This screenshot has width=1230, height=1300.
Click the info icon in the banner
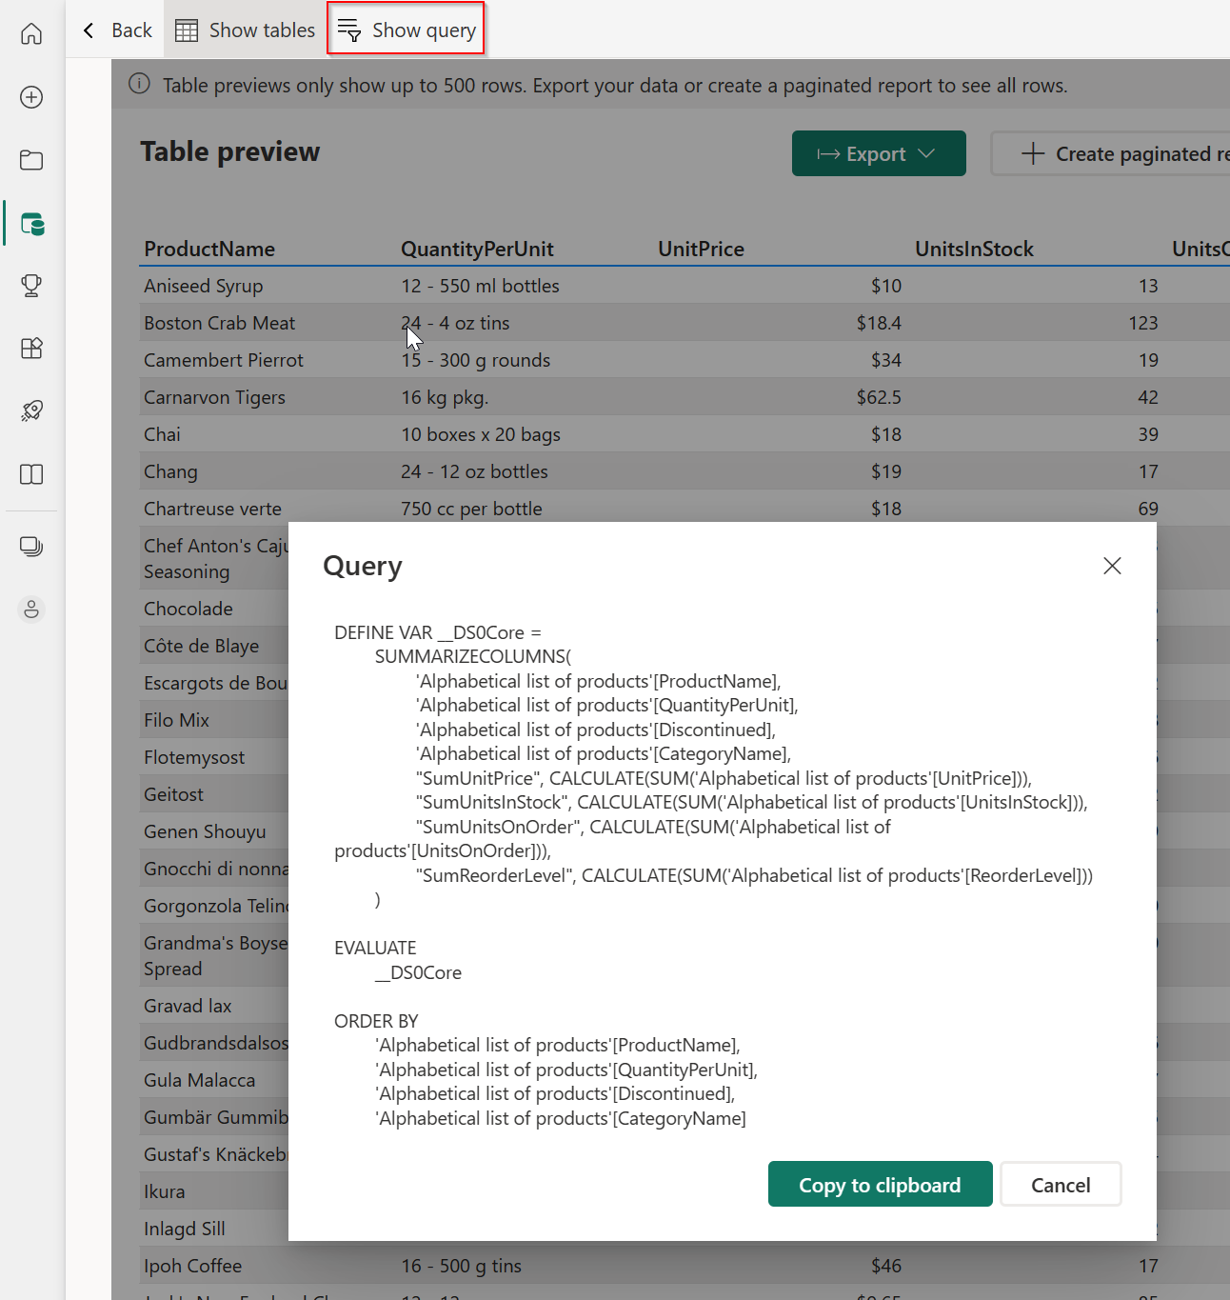tap(139, 84)
